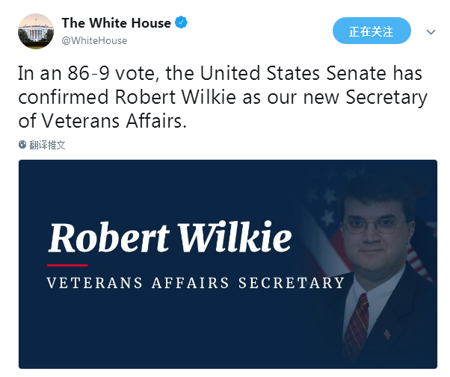This screenshot has height=377, width=450.
Task: Click the words United States Senate
Action: click(293, 73)
